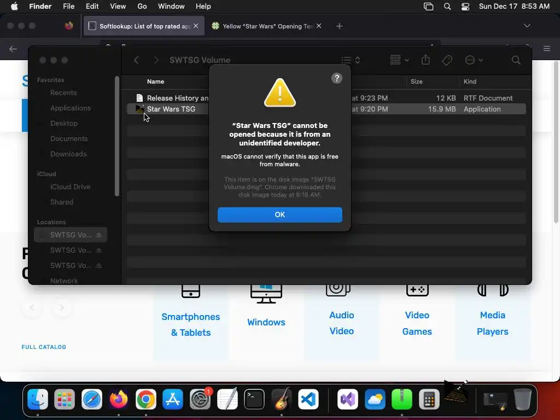This screenshot has height=420, width=560.
Task: Sort by the Size column header
Action: tap(416, 81)
